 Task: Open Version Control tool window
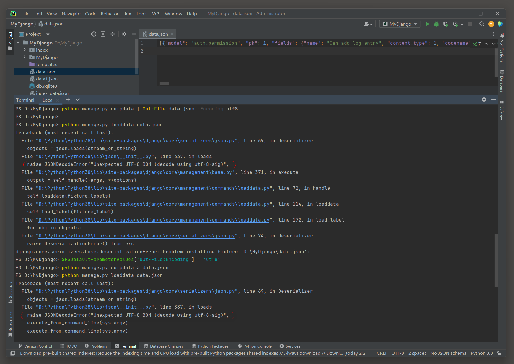click(35, 346)
